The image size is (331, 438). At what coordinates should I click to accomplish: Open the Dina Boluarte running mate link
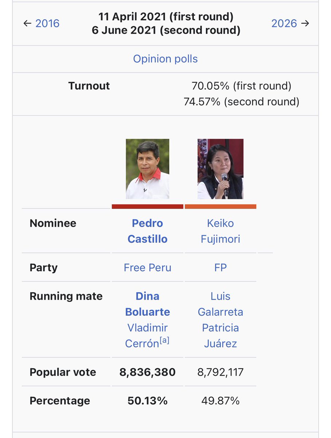click(x=147, y=304)
